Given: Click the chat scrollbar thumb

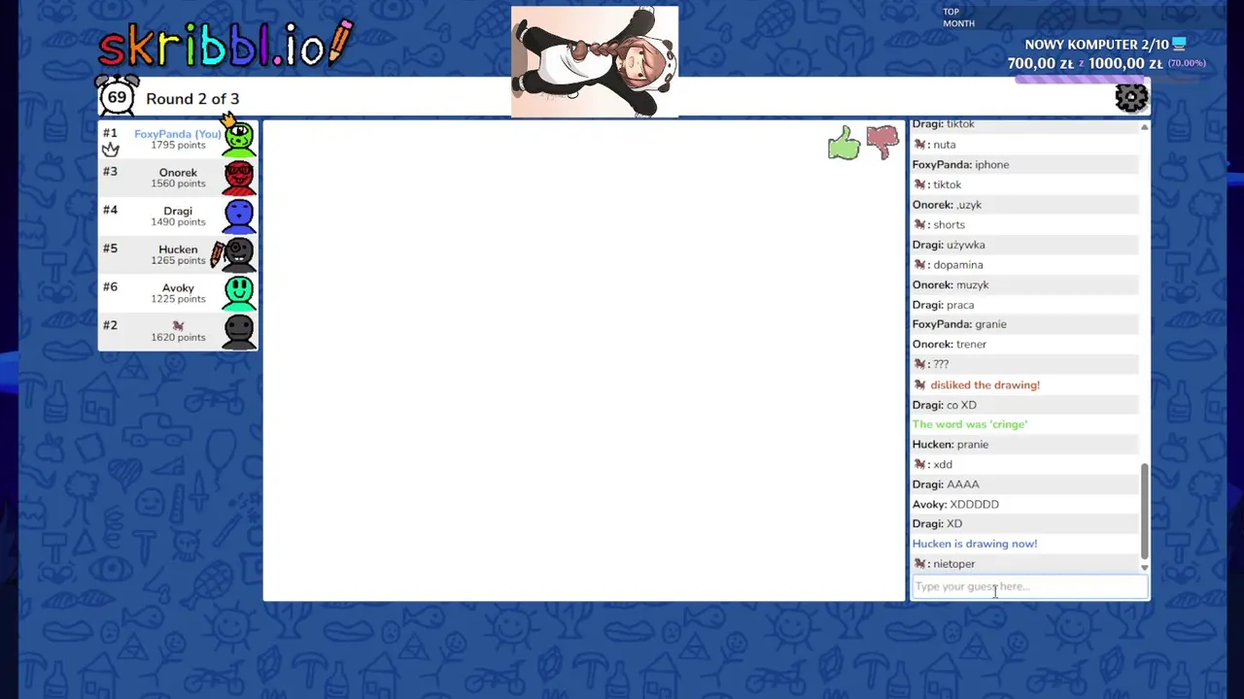Looking at the screenshot, I should coord(1144,510).
